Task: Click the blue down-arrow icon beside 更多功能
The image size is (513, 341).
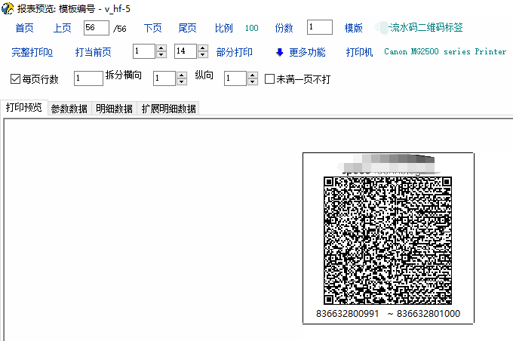Action: click(279, 52)
